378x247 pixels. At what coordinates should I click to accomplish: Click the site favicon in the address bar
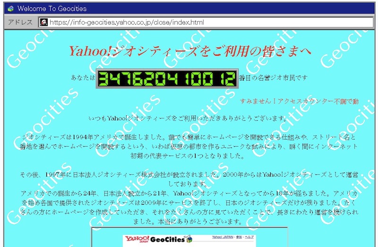[x=43, y=22]
